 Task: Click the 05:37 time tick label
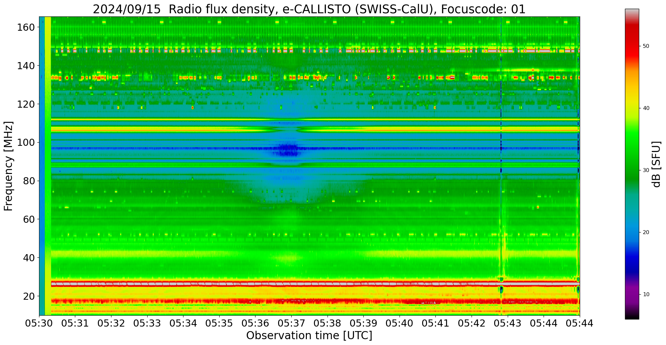[x=291, y=323]
